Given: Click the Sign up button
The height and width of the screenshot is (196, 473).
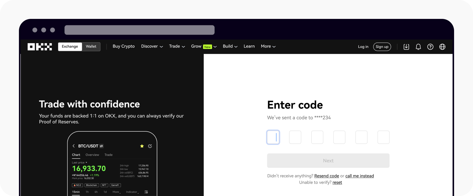Looking at the screenshot, I should 382,47.
